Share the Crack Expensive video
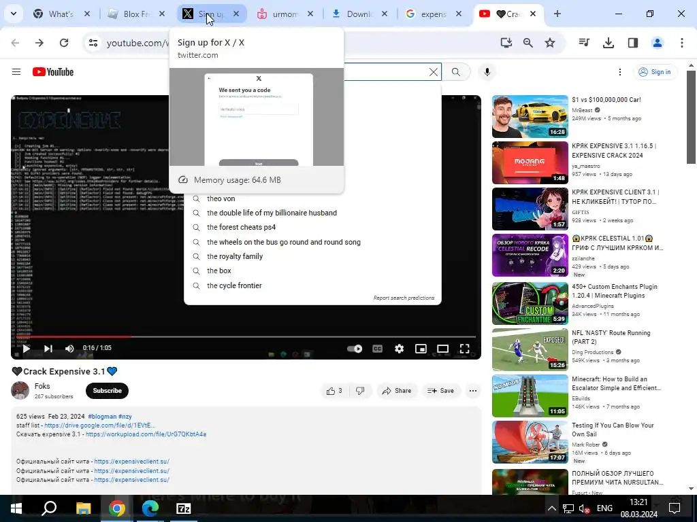The width and height of the screenshot is (697, 522). pos(397,391)
